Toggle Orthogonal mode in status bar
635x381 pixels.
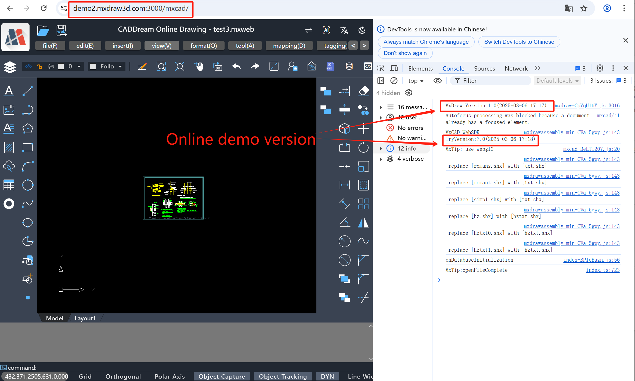coord(123,376)
